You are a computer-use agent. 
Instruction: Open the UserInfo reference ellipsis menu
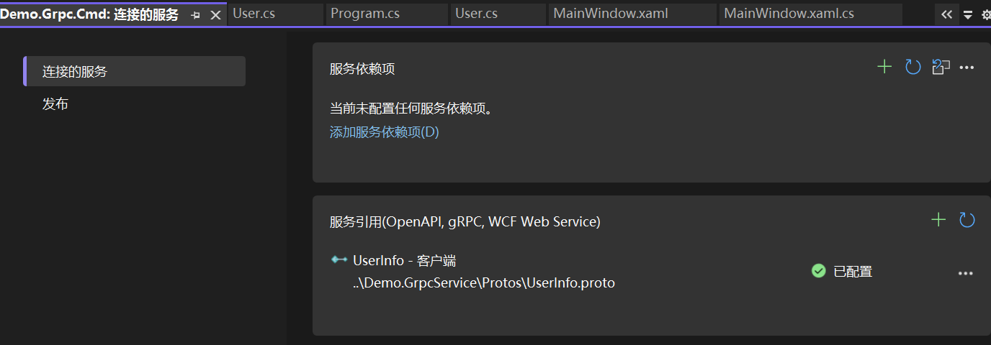point(966,273)
